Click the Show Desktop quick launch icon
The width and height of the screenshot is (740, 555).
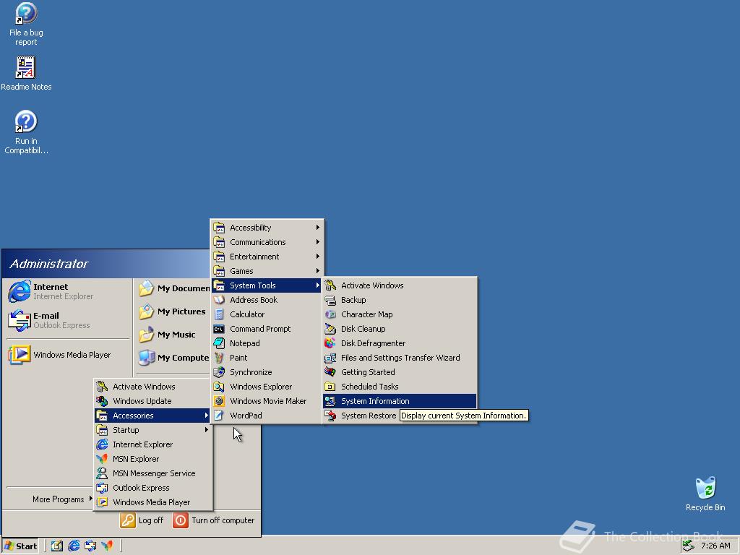click(x=57, y=546)
